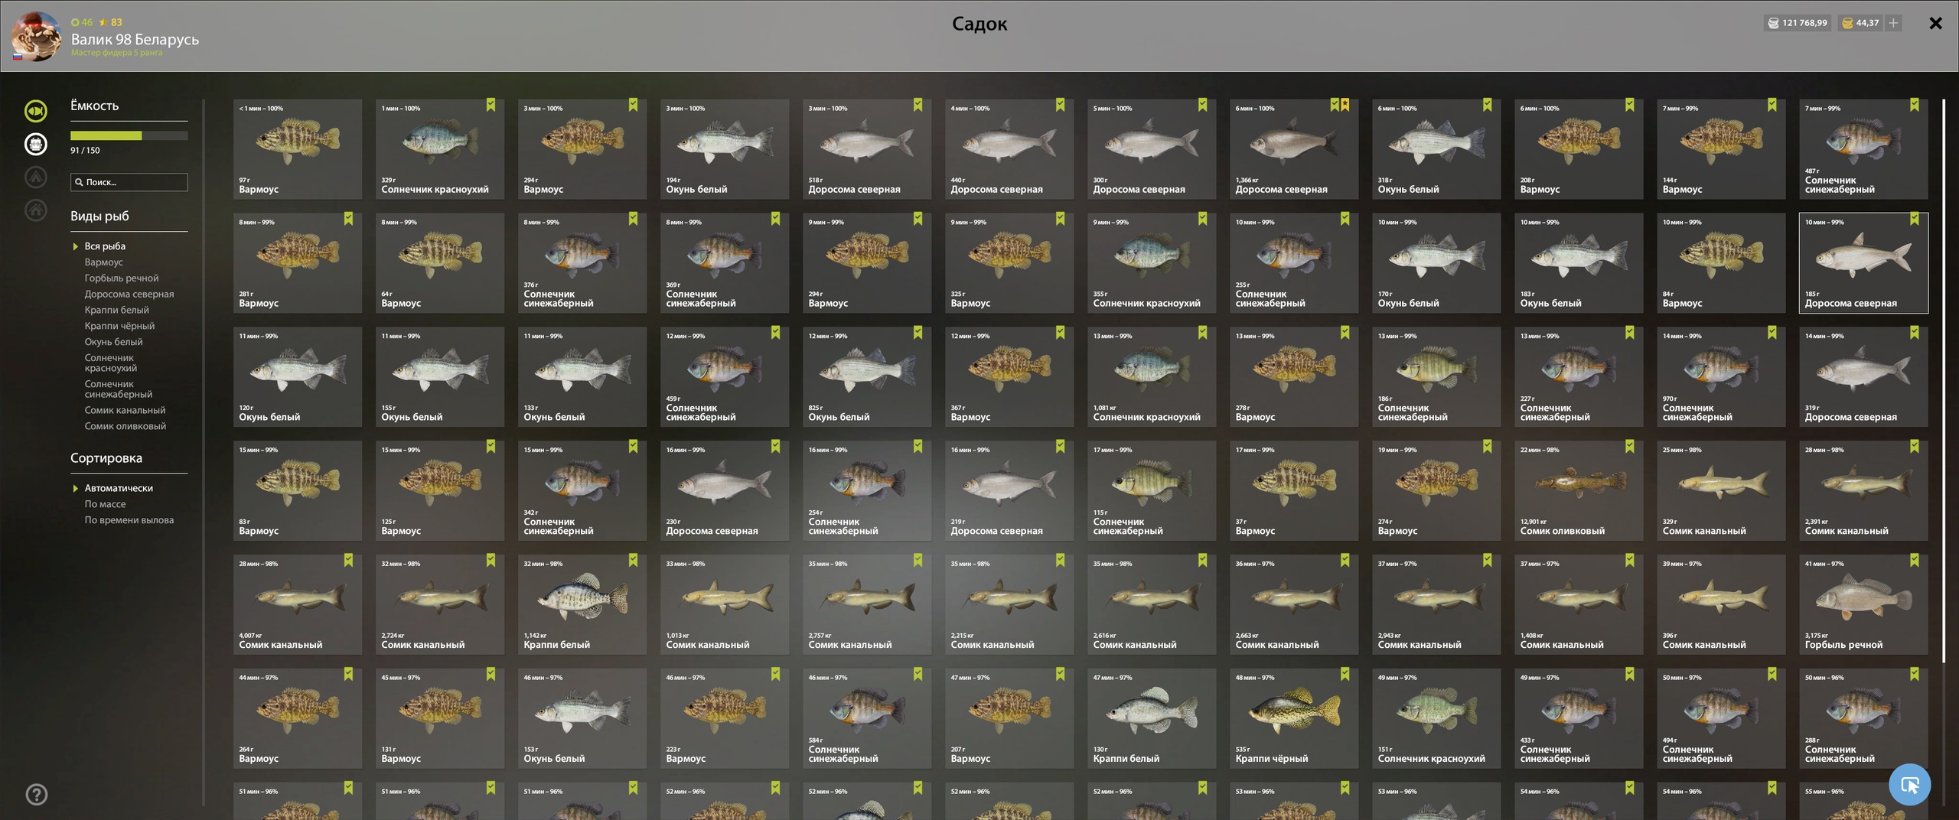Open the fish keepnet sidebar icon
1959x820 pixels.
(36, 111)
